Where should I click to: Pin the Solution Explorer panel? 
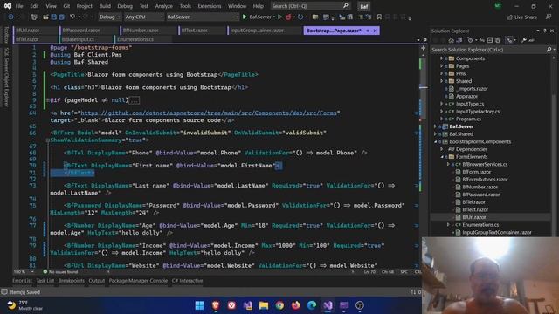(x=545, y=31)
